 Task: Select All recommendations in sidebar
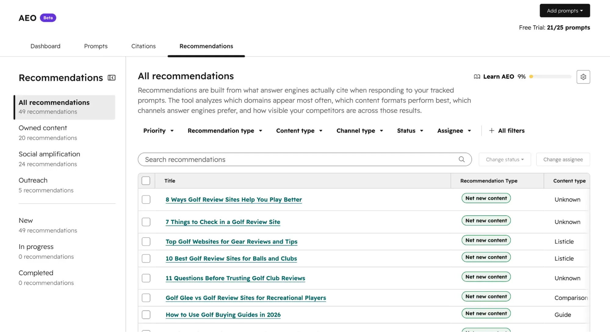65,107
